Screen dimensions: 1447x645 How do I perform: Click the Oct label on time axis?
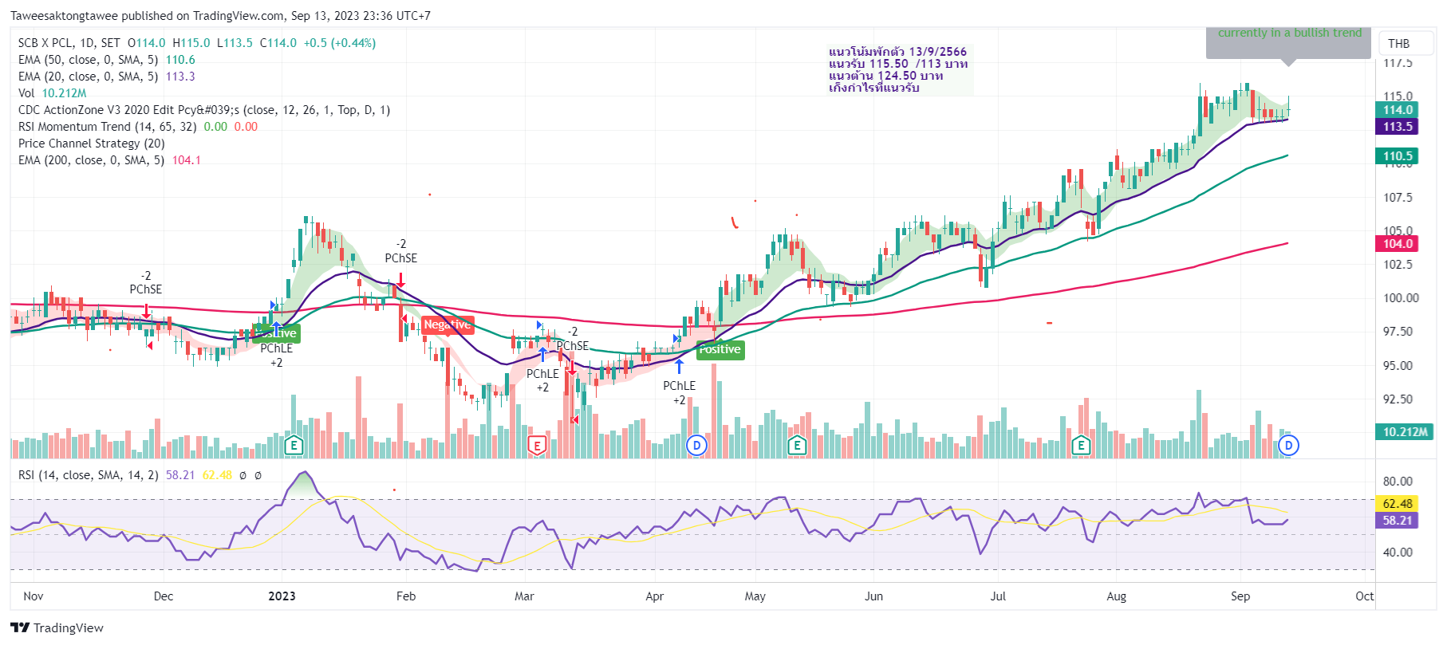pyautogui.click(x=1365, y=596)
